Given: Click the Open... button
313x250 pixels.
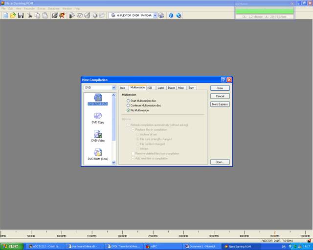Looking at the screenshot, I should click(x=220, y=162).
